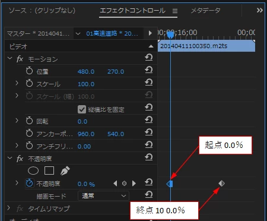
Task: Reset the モーション effect
Action: pos(148,58)
